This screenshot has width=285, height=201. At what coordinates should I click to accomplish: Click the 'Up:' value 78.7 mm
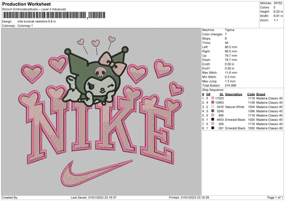coord(231,55)
